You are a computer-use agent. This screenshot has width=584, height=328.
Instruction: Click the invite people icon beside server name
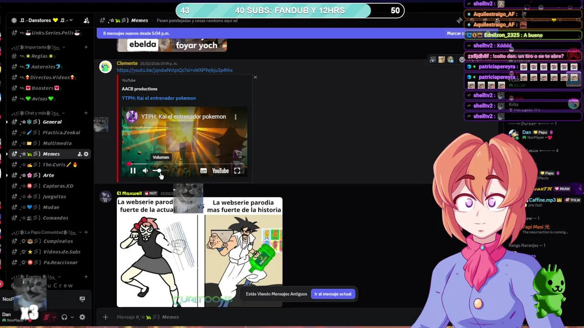coord(86,20)
